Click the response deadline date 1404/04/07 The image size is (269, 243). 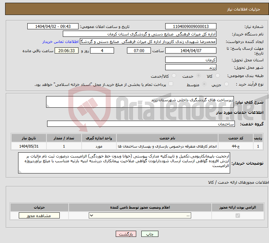point(190,51)
